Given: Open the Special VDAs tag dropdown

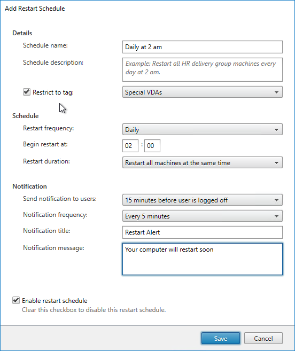Looking at the screenshot, I should point(202,92).
